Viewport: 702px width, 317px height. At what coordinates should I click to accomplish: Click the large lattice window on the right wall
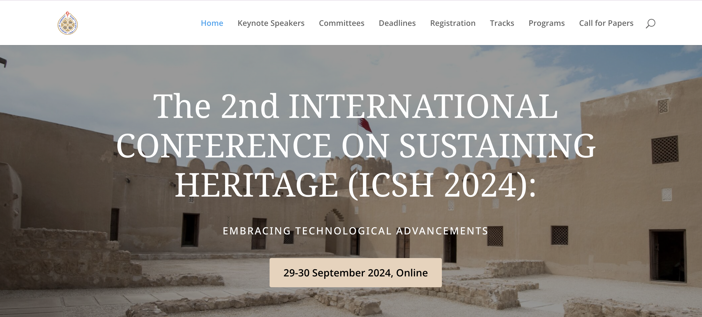[x=665, y=150]
